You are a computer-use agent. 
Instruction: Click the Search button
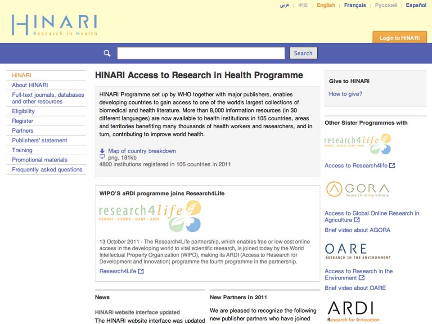coord(303,53)
